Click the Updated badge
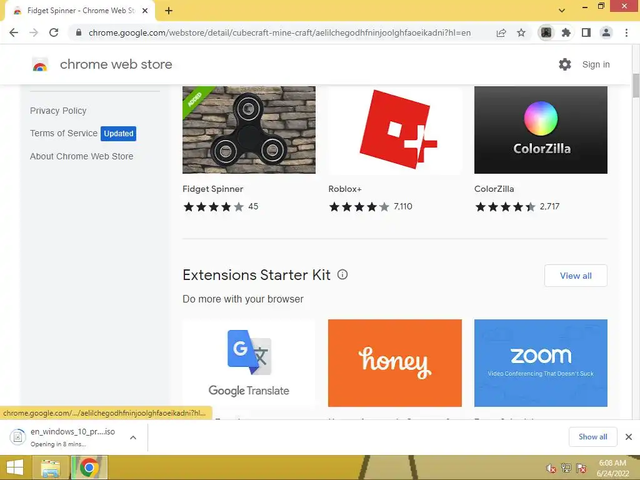 118,134
